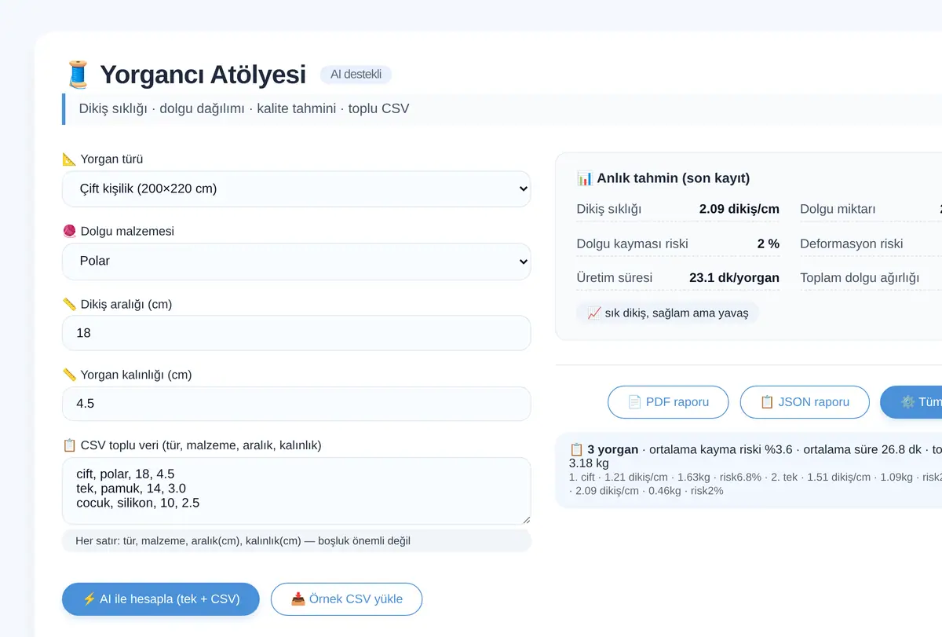The height and width of the screenshot is (637, 942).
Task: Click the 2.09 dikiş/cm value
Action: coord(739,209)
